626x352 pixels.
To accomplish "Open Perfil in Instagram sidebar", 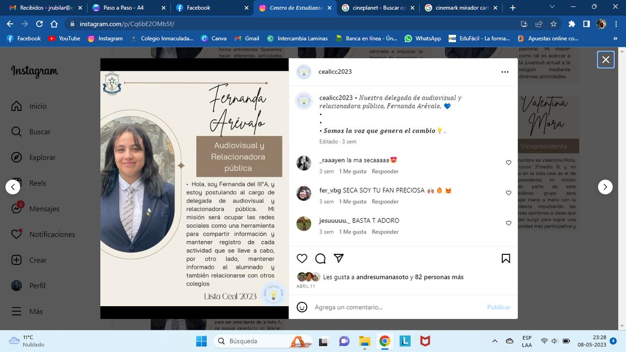I will tap(29, 286).
